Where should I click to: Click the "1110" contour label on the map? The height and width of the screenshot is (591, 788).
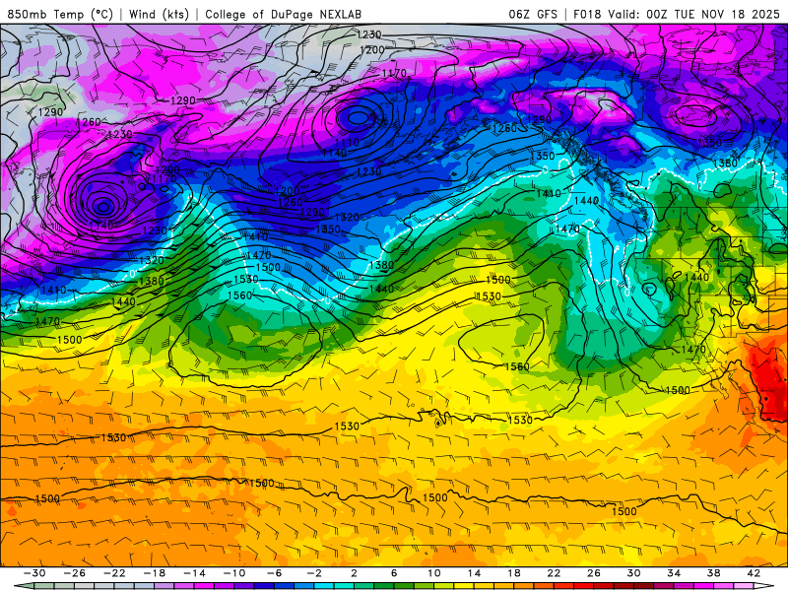tap(348, 143)
